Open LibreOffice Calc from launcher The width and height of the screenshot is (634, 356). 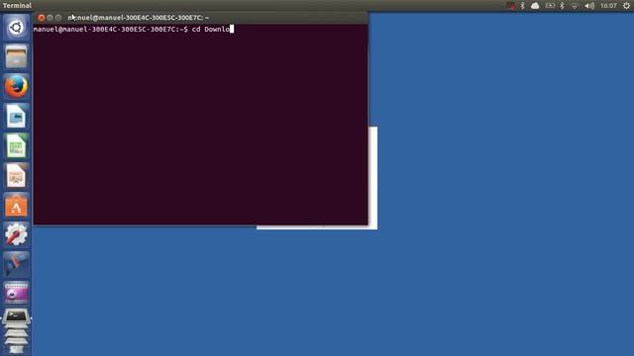[x=16, y=145]
